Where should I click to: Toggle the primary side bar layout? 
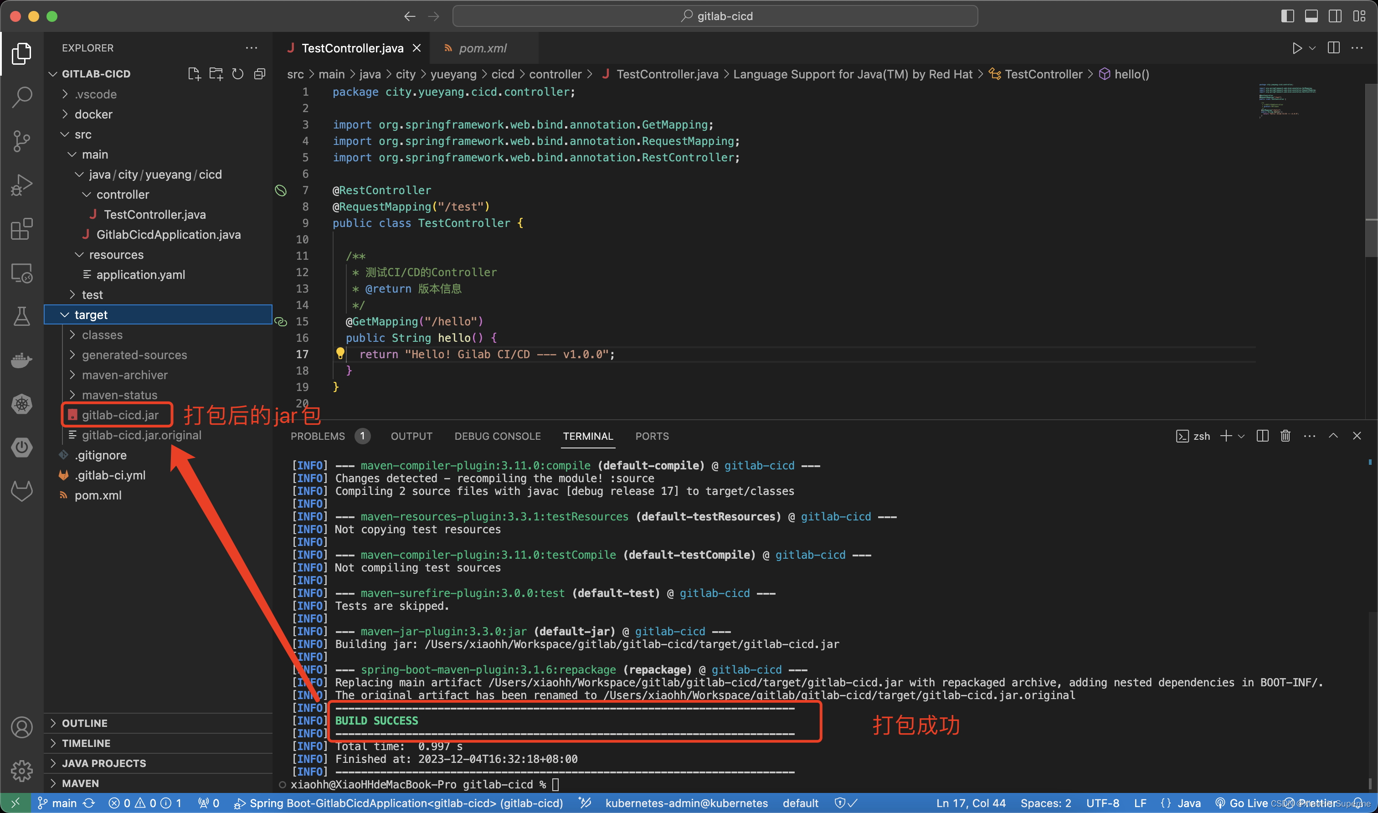(1287, 16)
